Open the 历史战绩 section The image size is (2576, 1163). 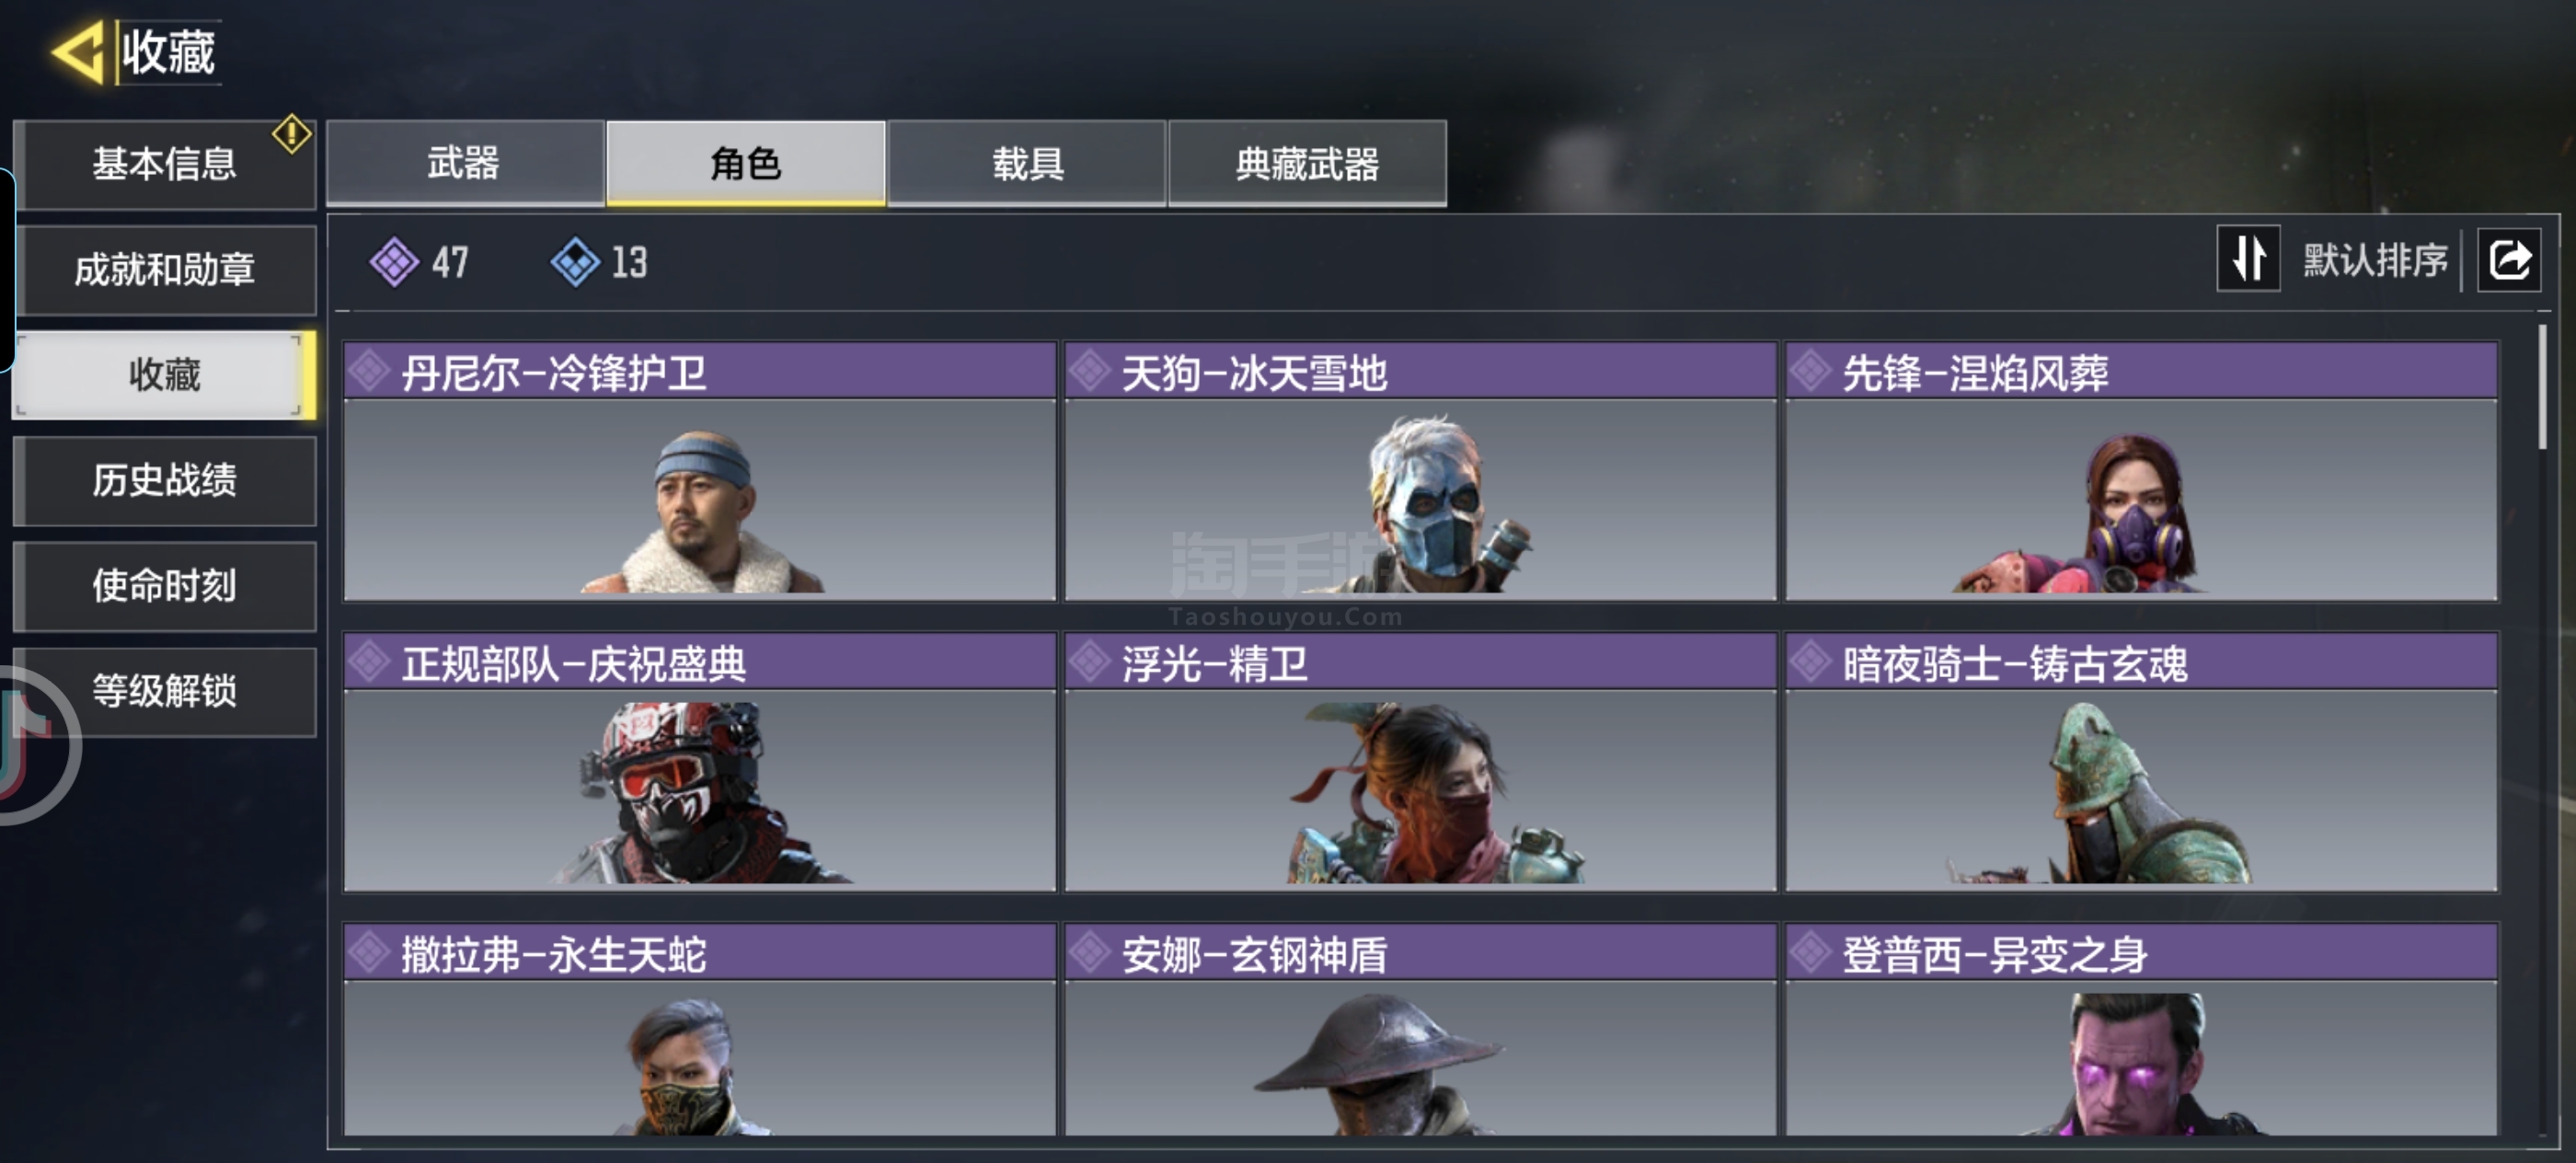[165, 480]
